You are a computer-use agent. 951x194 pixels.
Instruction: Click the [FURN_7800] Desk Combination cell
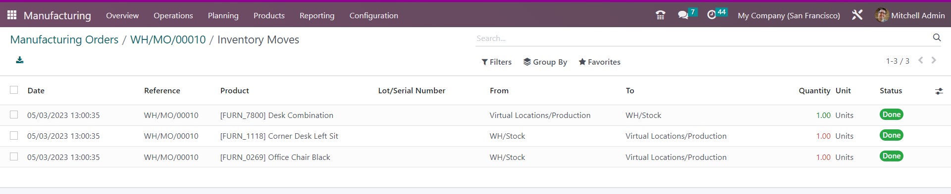(x=277, y=116)
